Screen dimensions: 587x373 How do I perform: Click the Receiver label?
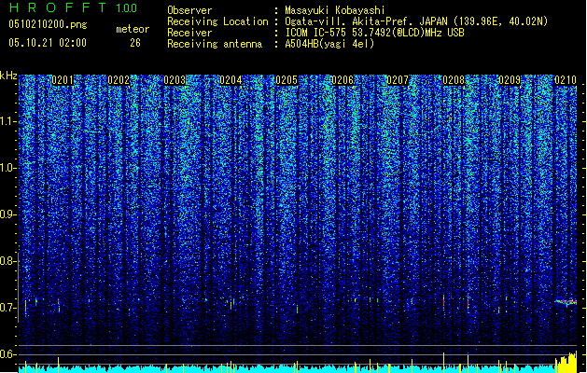point(189,33)
